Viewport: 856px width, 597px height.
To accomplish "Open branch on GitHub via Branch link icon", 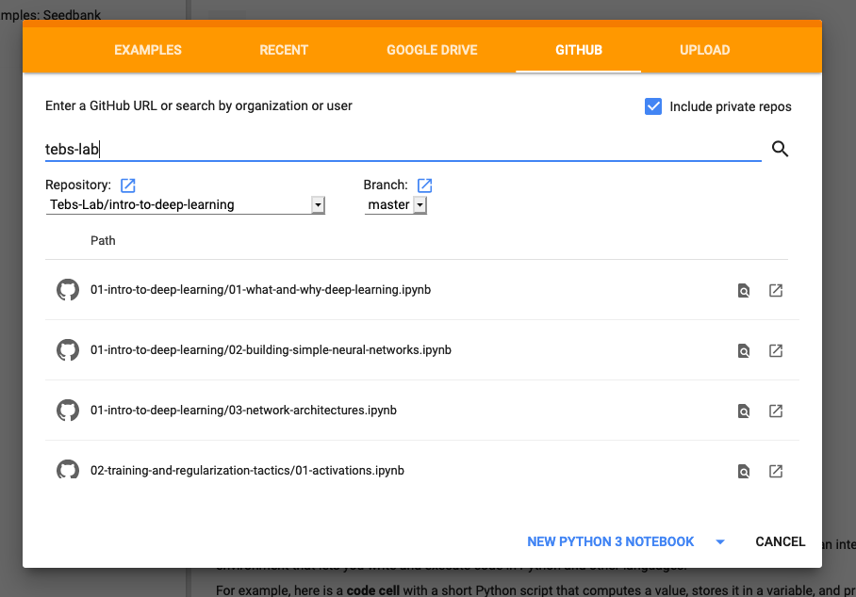I will pos(425,186).
